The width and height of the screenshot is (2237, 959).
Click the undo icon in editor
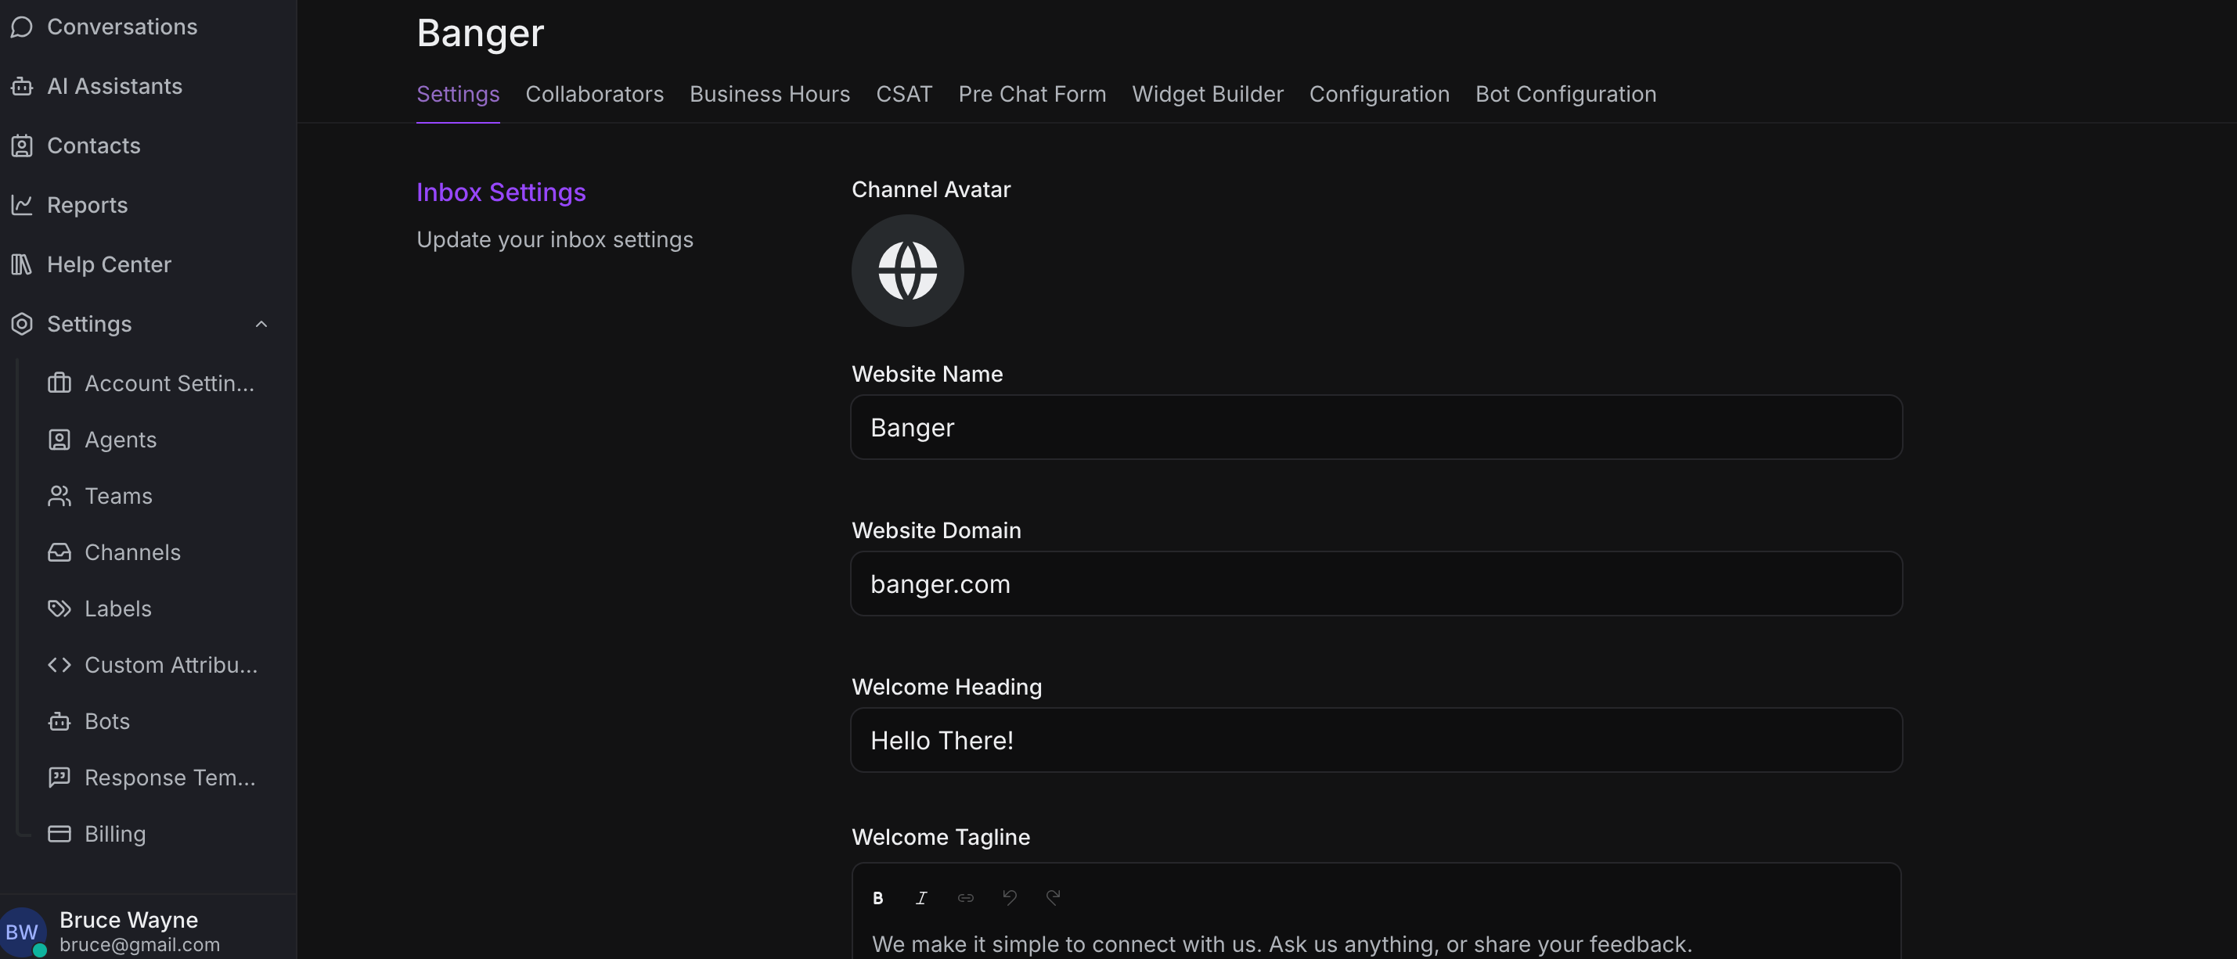1009,897
